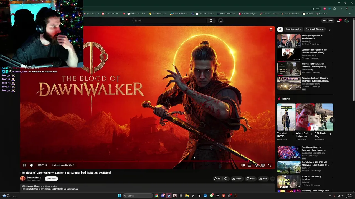The height and width of the screenshot is (199, 355).
Task: Open the 'Picker Wheel' bookmark
Action: pos(158,14)
